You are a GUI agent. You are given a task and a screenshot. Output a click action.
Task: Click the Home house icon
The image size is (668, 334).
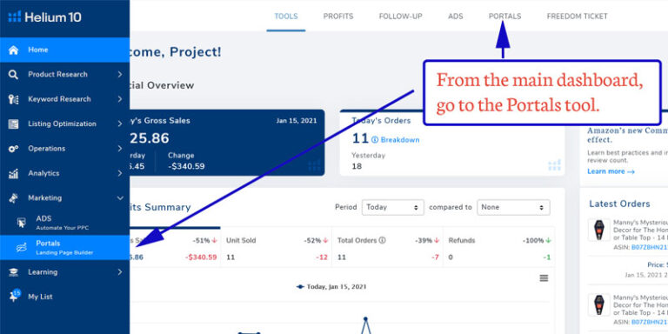[x=13, y=50]
